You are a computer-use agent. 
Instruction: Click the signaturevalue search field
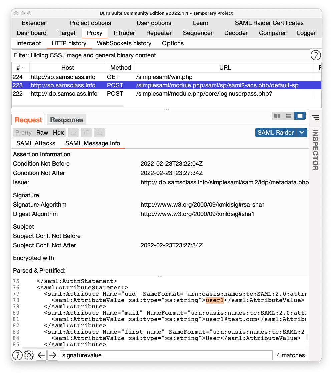(x=166, y=355)
